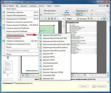Click the Следующий > button
111x93 pixels.
(102, 86)
